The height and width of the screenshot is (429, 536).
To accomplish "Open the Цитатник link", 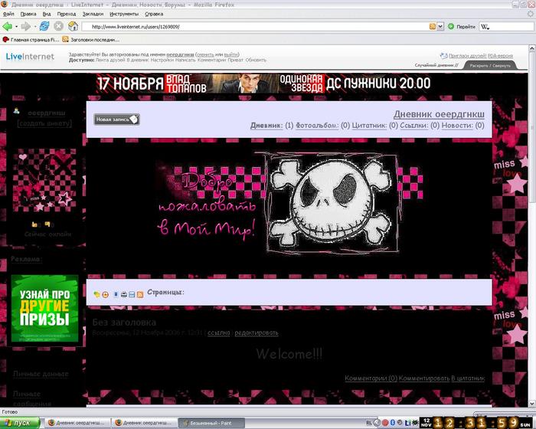I will pyautogui.click(x=369, y=126).
